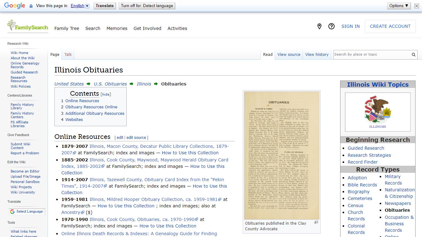This screenshot has height=237, width=422.
Task: Open About the Wiki in sidebar
Action: click(23, 58)
